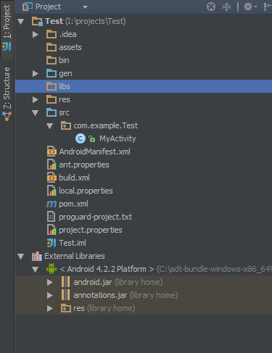Viewport: 272px width, 353px height.
Task: Select "build.xml" file name
Action: pyautogui.click(x=74, y=178)
